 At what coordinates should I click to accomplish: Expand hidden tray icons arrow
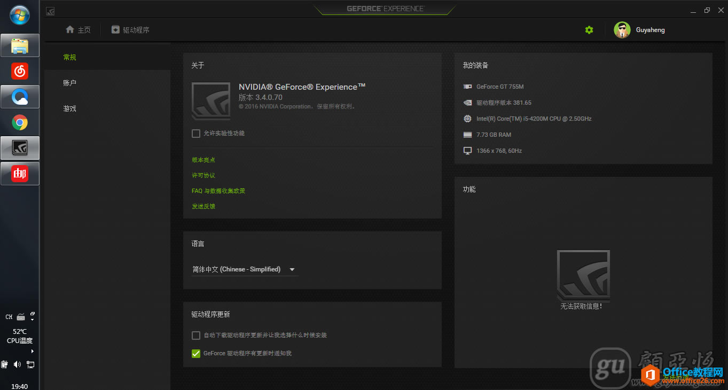[33, 351]
